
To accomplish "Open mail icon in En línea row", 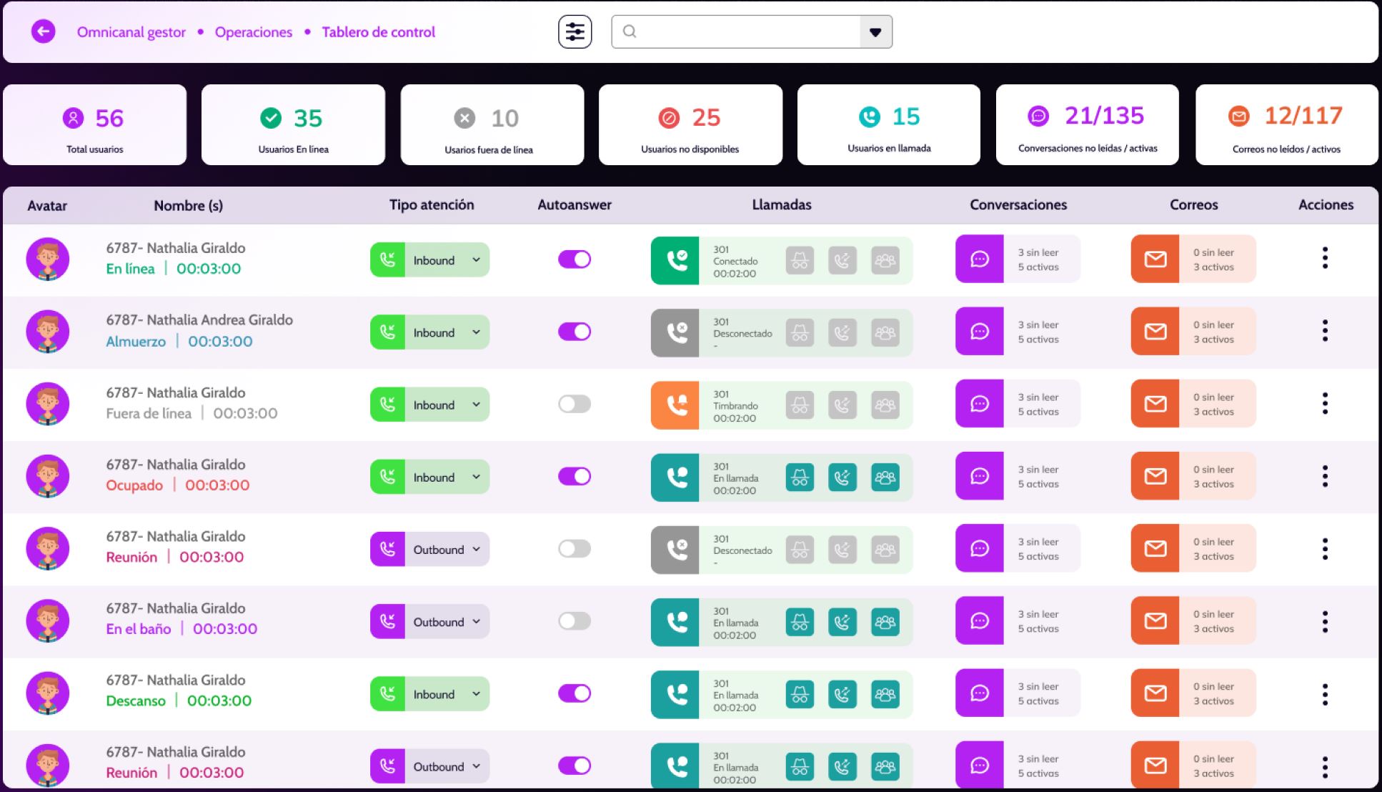I will 1155,259.
